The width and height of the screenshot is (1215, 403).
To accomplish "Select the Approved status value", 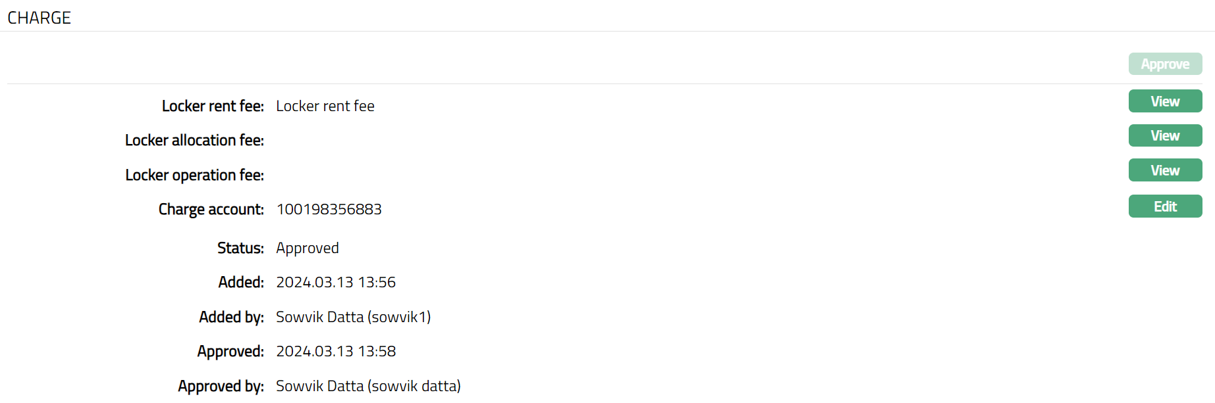I will [x=308, y=249].
